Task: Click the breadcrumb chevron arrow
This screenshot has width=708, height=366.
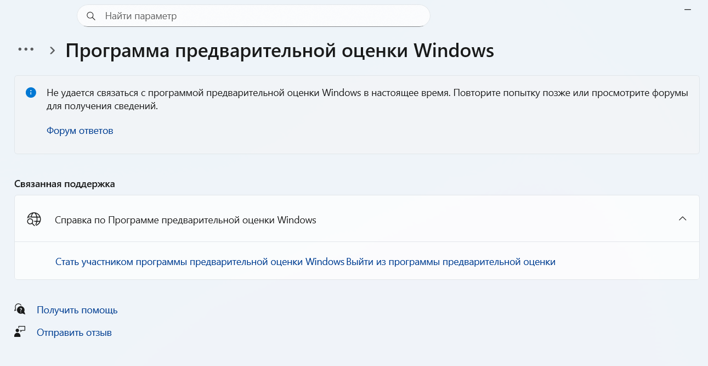Action: (53, 50)
